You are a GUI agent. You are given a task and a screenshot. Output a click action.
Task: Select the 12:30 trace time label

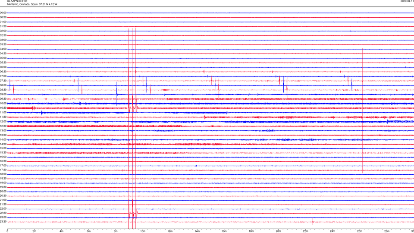pyautogui.click(x=3, y=126)
